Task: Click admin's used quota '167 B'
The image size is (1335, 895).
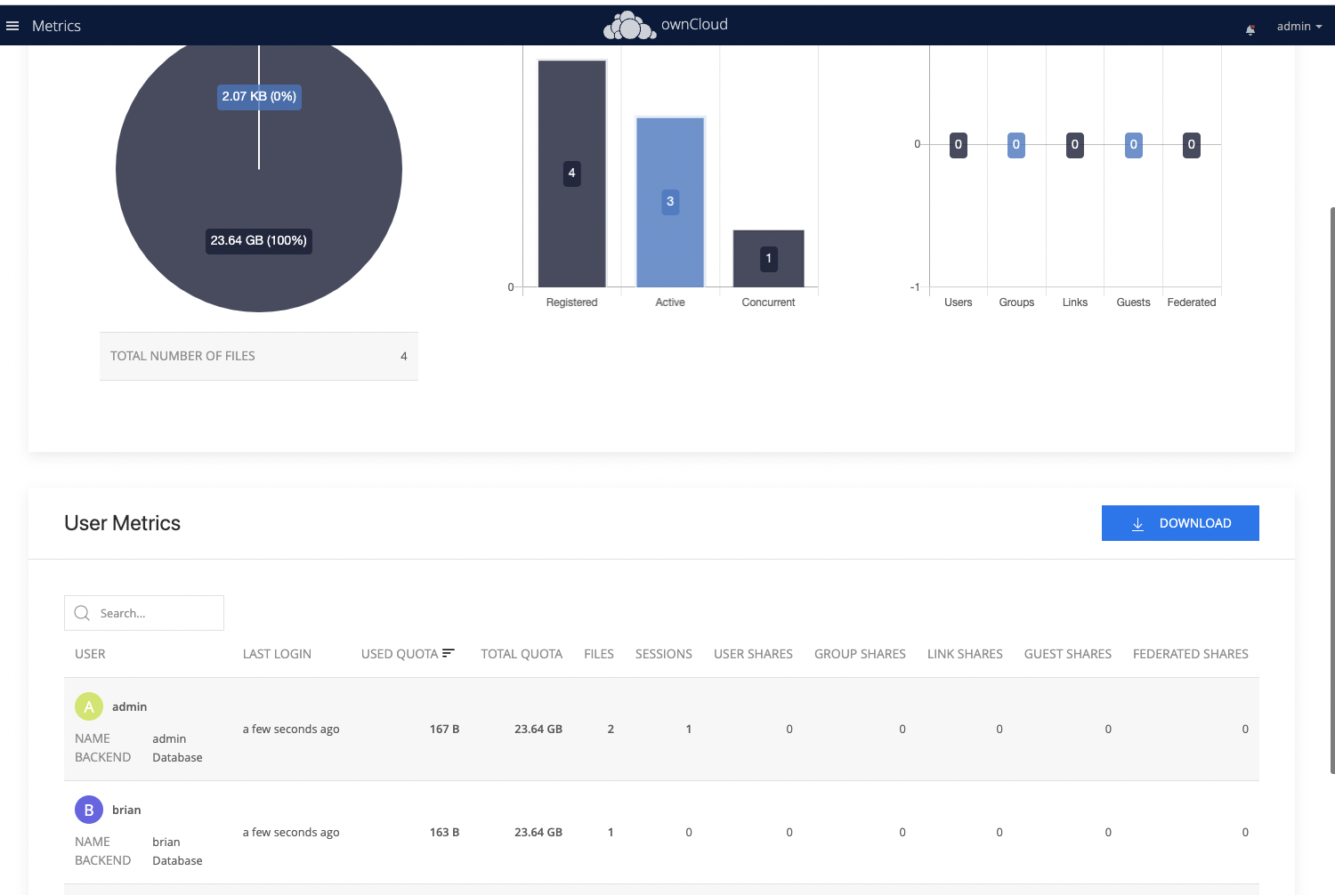Action: [x=444, y=729]
